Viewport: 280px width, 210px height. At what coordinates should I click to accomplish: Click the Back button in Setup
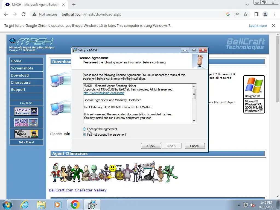(151, 146)
